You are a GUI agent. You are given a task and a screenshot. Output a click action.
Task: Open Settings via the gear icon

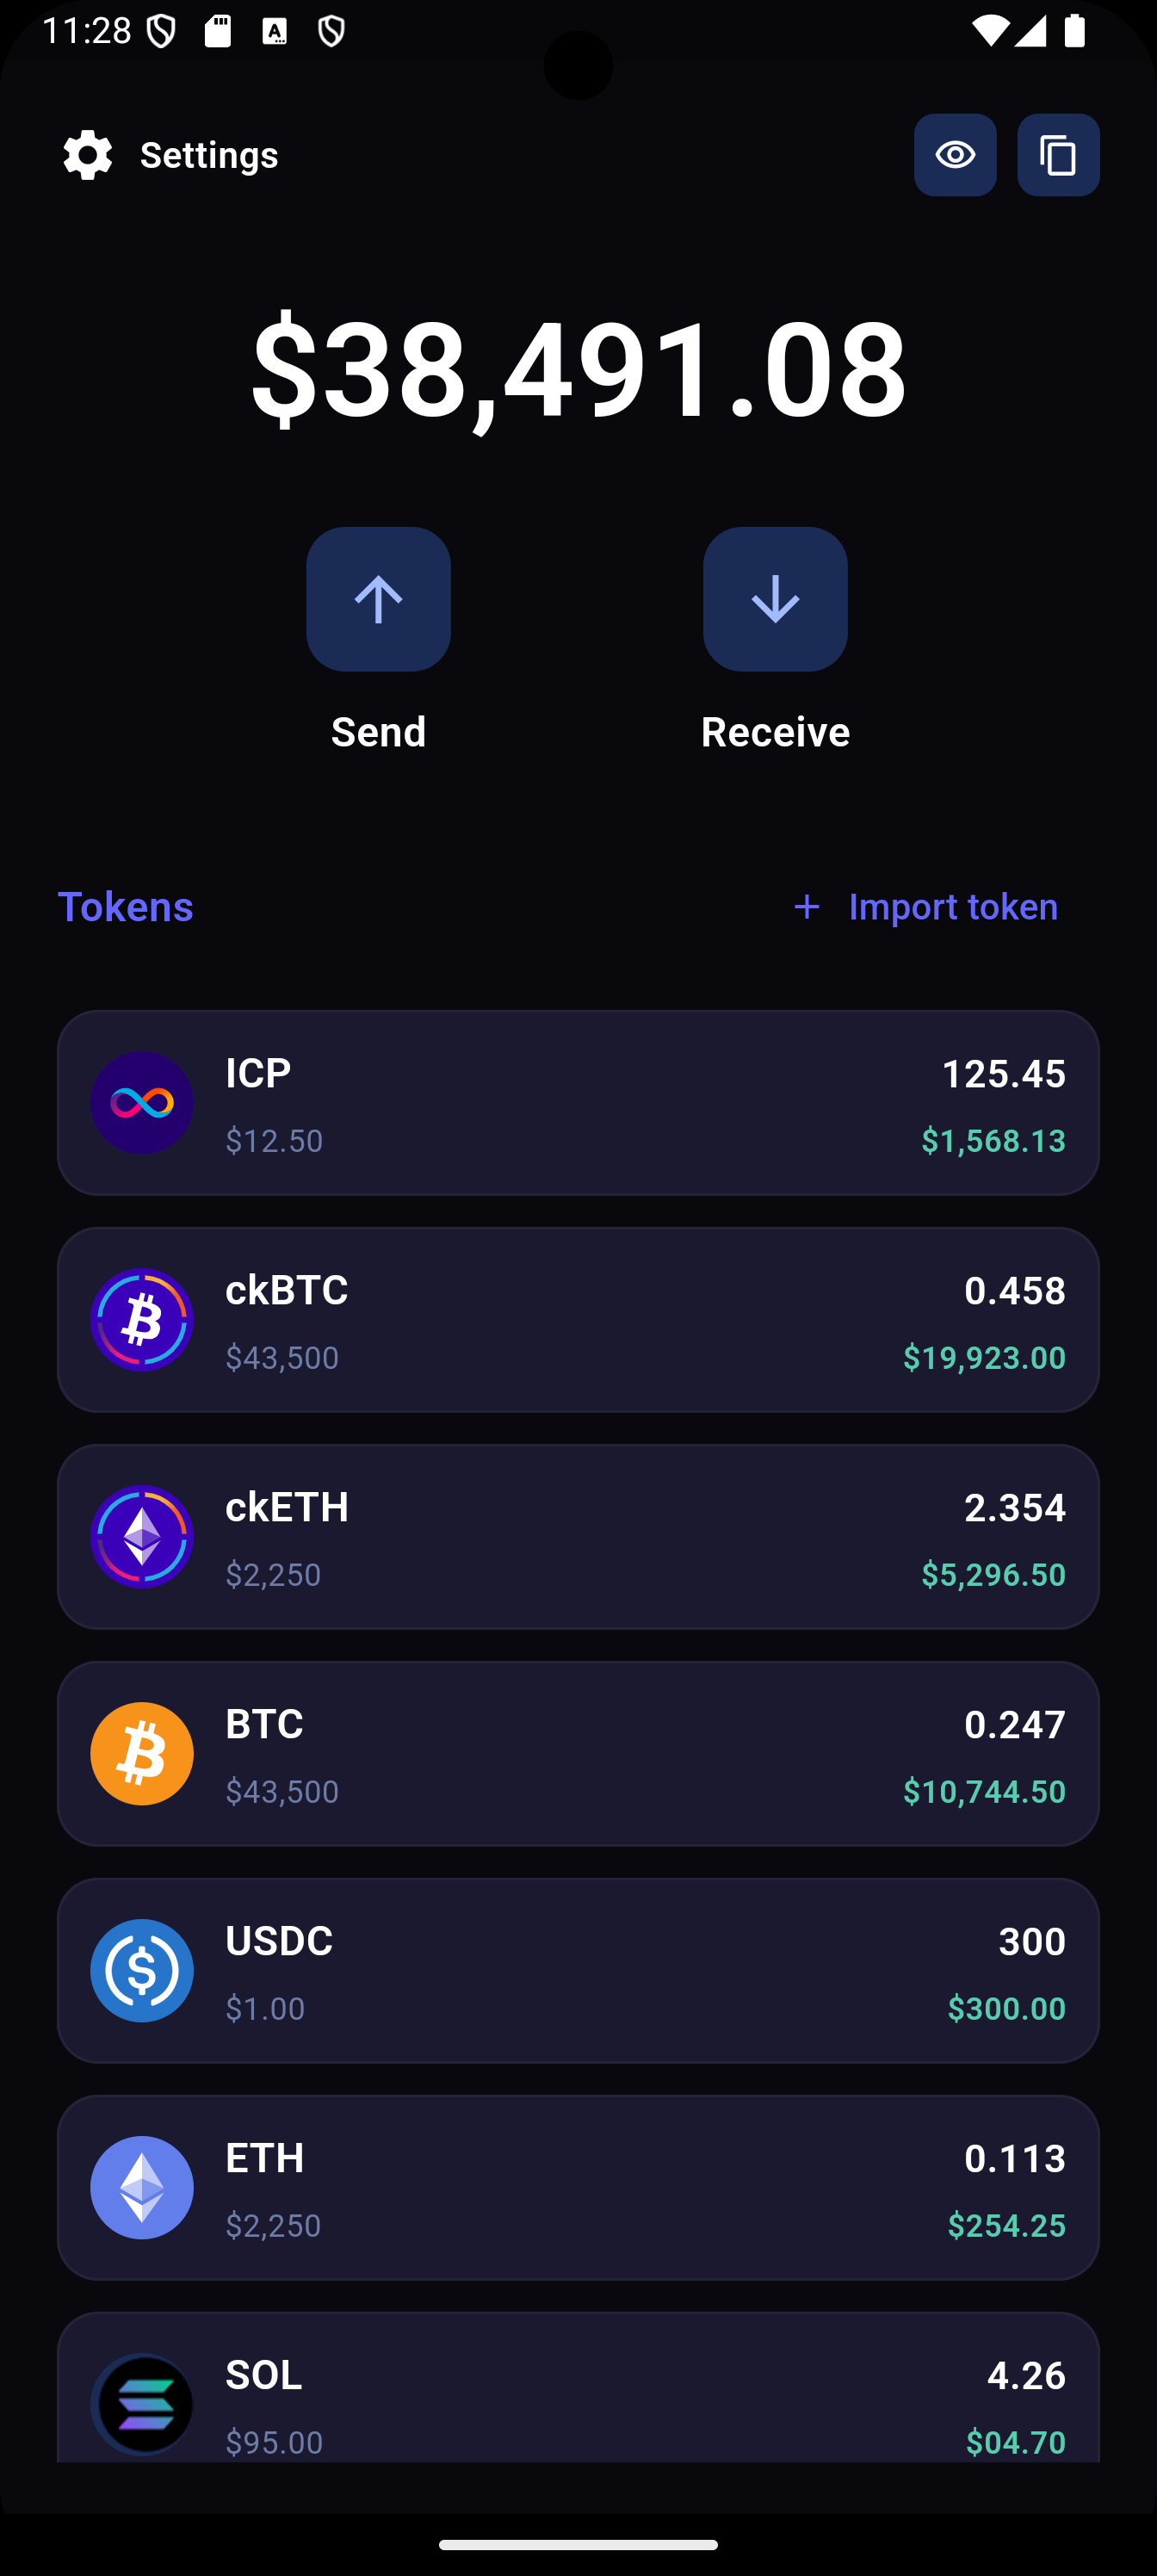(x=88, y=155)
